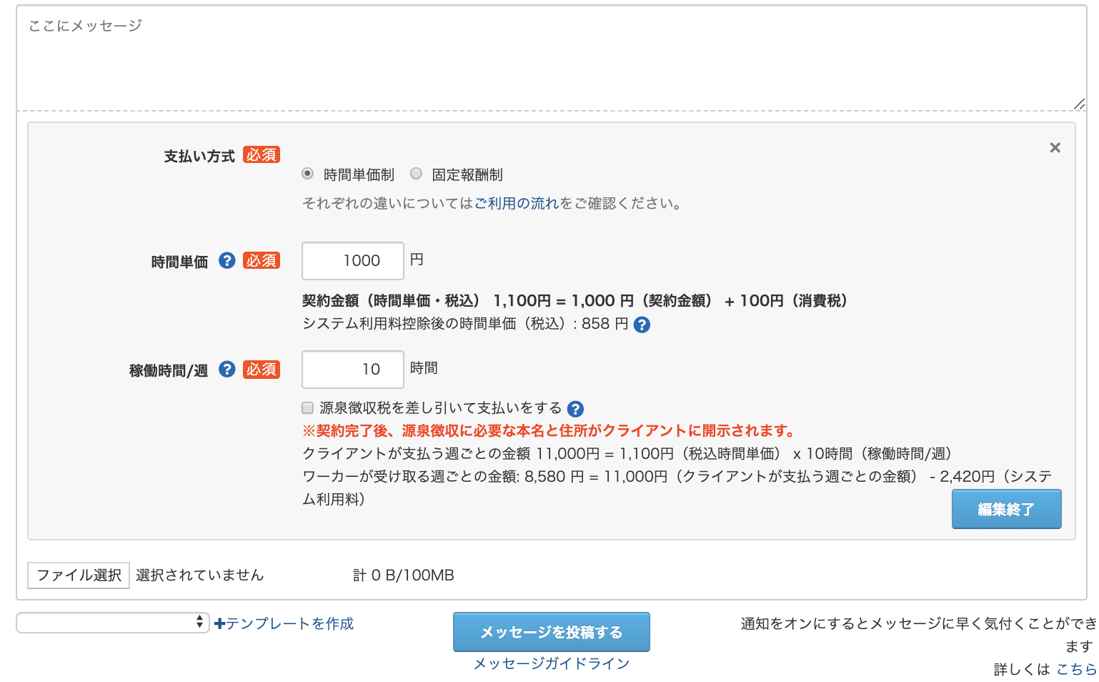This screenshot has width=1099, height=682.
Task: Click help icon next to 時間単価 label
Action: (227, 261)
